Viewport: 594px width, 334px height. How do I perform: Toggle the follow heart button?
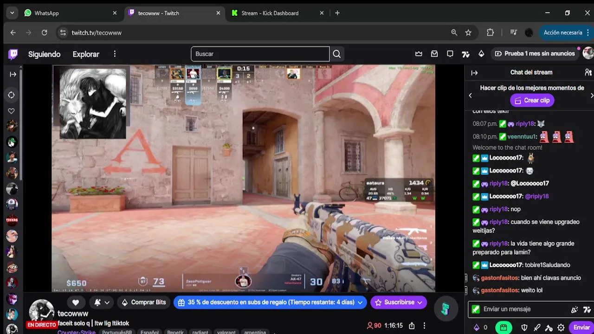click(x=76, y=302)
